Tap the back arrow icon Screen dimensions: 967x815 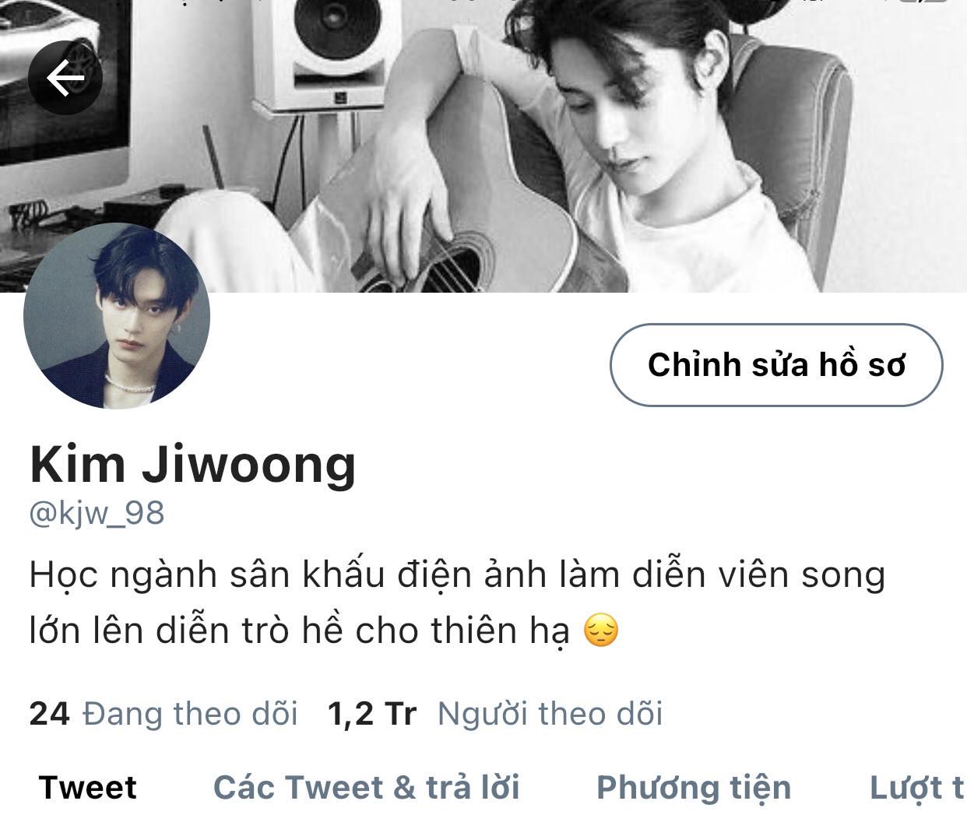[x=65, y=78]
